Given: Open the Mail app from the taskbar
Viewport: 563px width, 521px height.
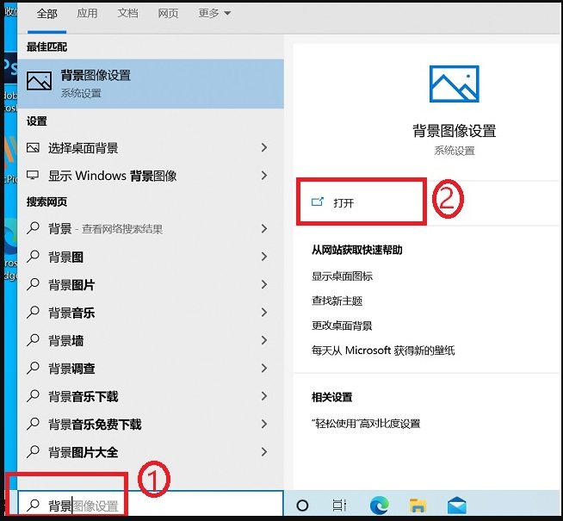Looking at the screenshot, I should click(x=457, y=505).
